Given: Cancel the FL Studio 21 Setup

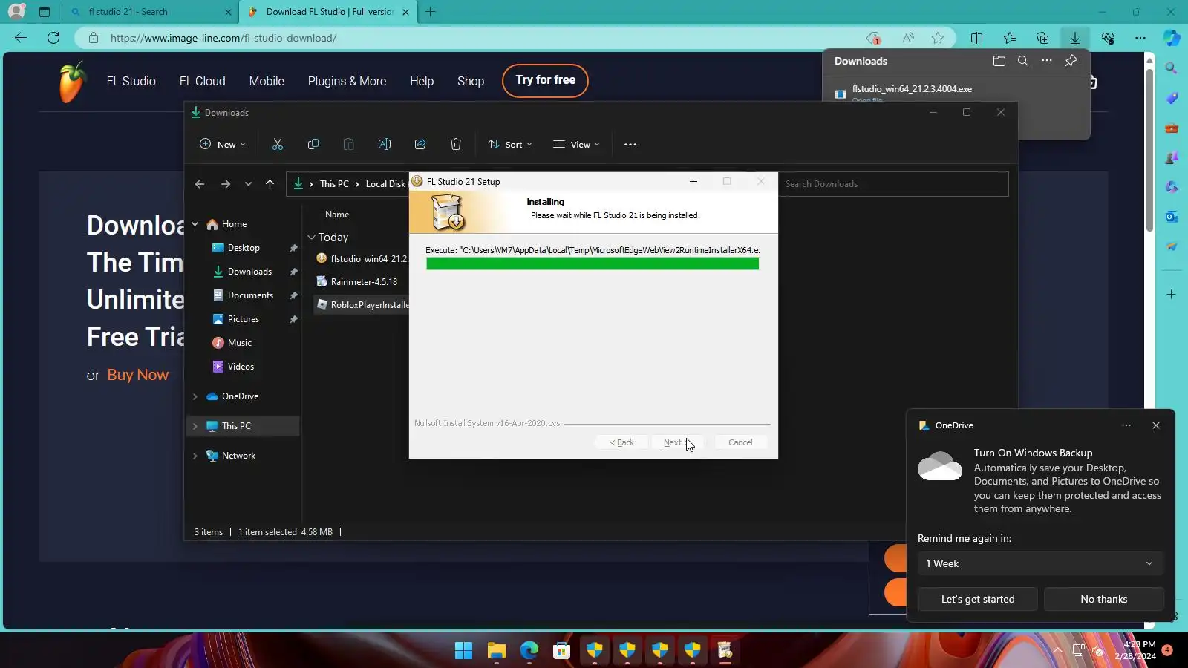Looking at the screenshot, I should tap(740, 442).
